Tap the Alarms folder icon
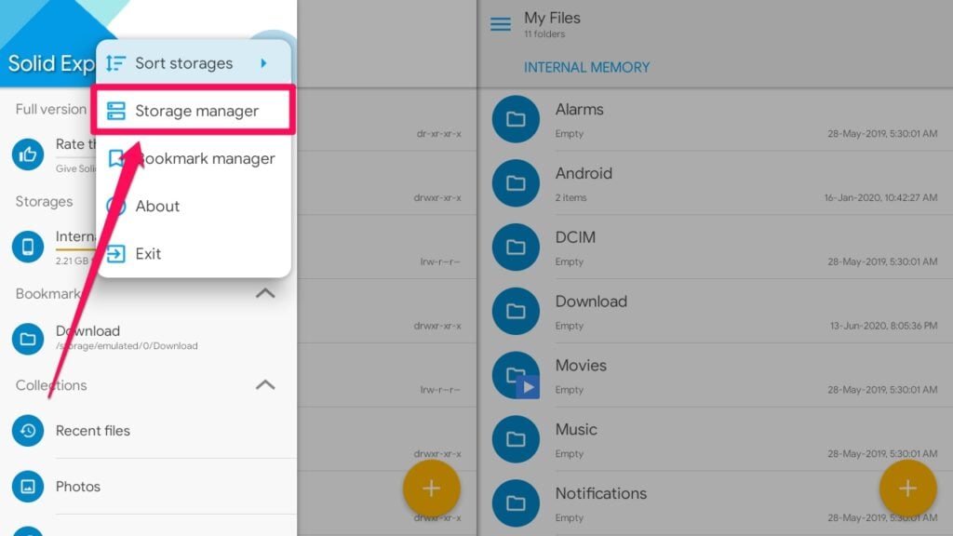This screenshot has width=953, height=536. pos(516,119)
